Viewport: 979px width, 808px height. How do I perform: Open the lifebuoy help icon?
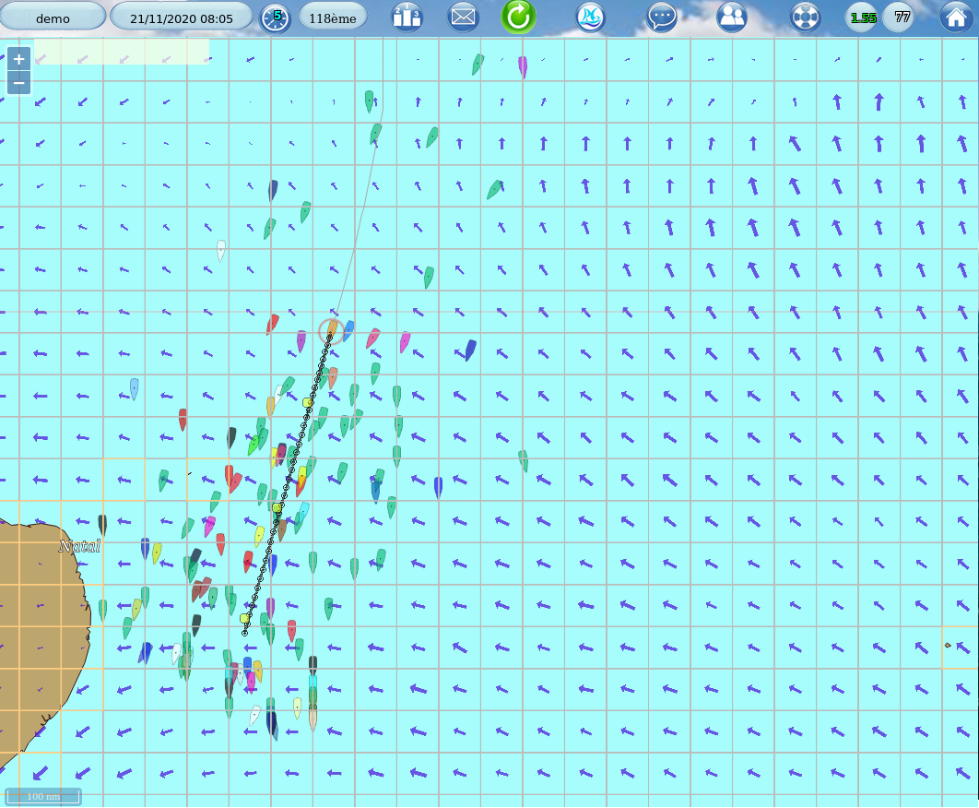(x=805, y=18)
